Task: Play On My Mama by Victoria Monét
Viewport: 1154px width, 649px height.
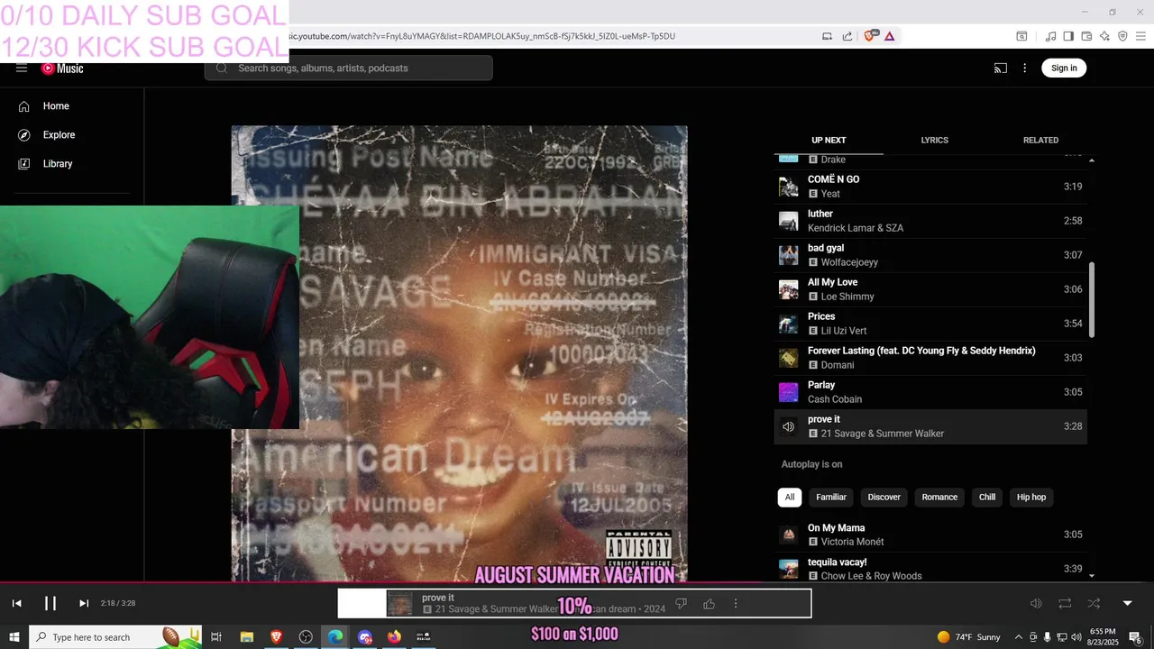Action: [x=930, y=535]
